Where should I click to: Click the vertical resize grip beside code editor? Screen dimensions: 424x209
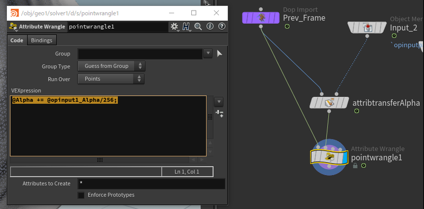209,116
